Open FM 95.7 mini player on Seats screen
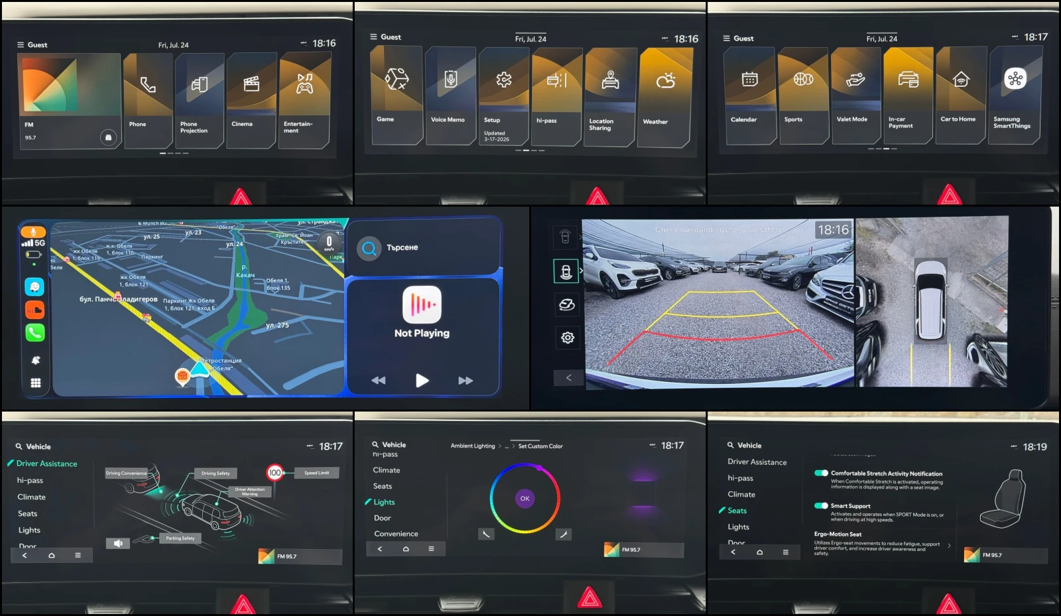1061x616 pixels. 1005,555
